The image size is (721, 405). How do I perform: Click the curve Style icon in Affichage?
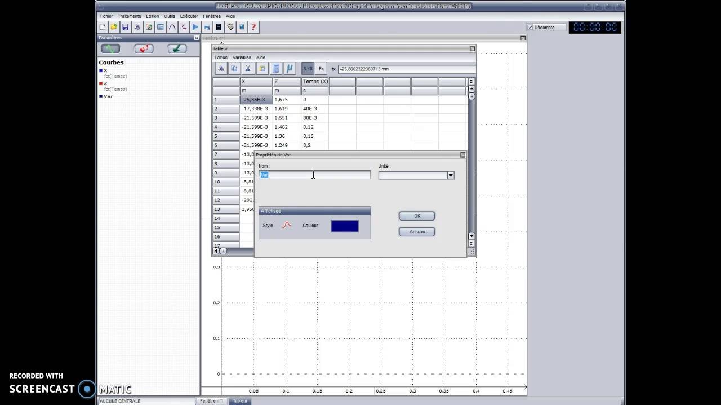[287, 225]
